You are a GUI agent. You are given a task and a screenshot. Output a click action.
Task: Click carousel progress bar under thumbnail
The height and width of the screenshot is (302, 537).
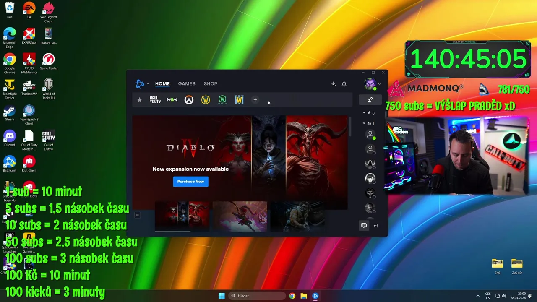tap(173, 231)
